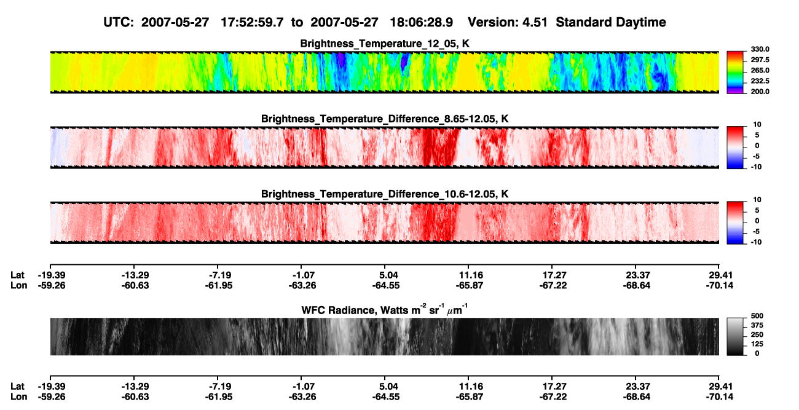Click upper axis latitude value 11.16
Viewport: 799px width, 410px height.
[468, 275]
